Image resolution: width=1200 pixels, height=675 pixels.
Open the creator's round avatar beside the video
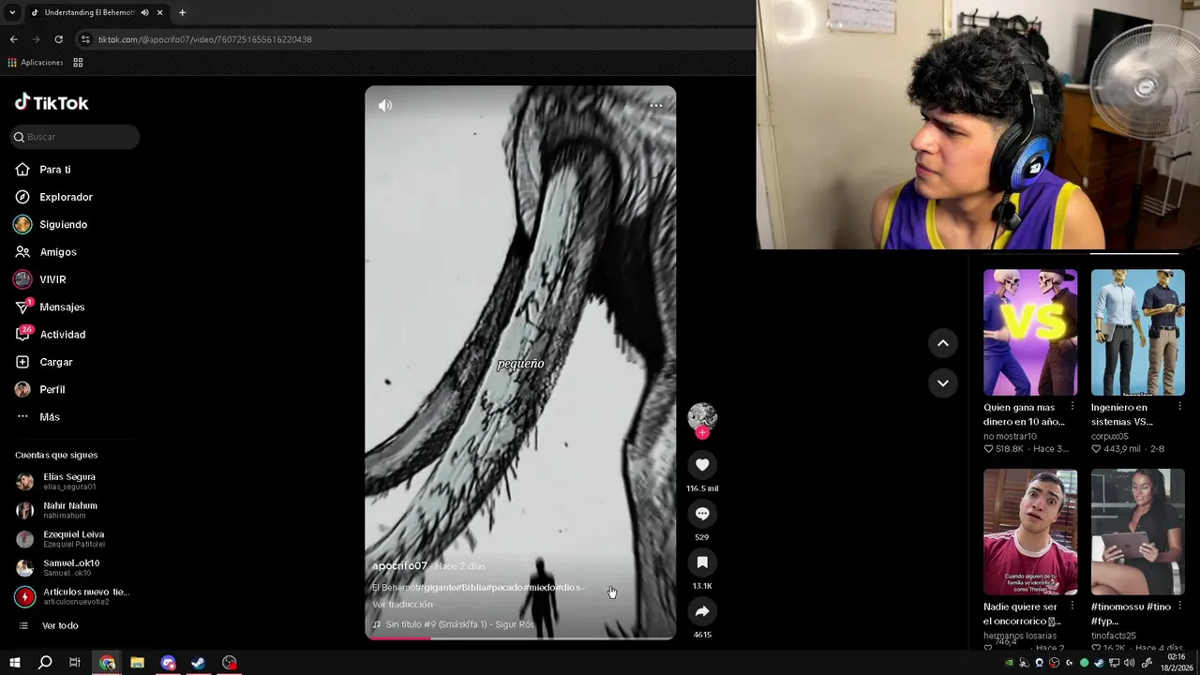[x=702, y=416]
